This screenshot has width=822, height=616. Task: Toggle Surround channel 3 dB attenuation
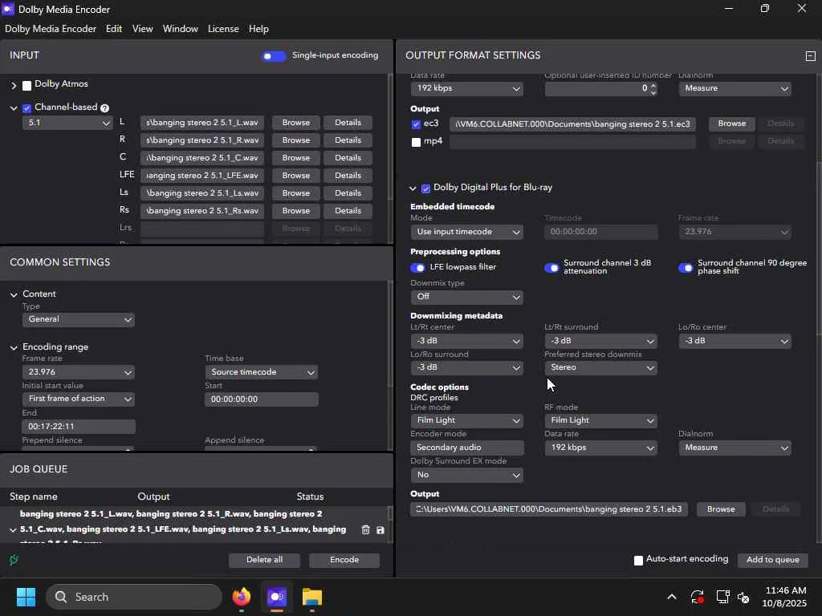(x=551, y=268)
